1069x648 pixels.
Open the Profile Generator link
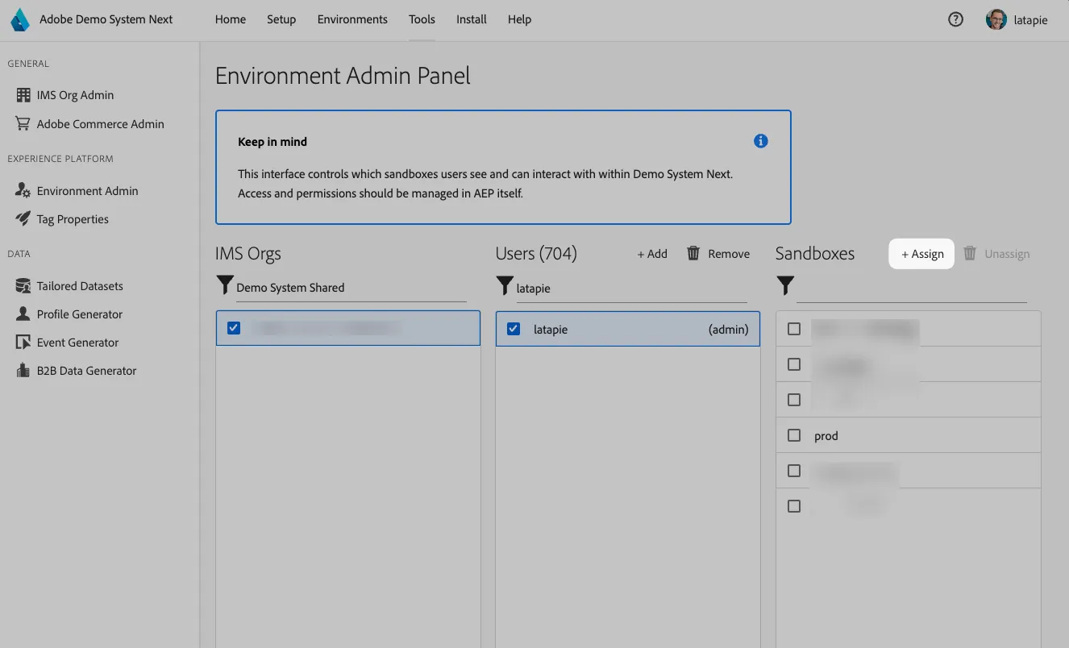[80, 314]
